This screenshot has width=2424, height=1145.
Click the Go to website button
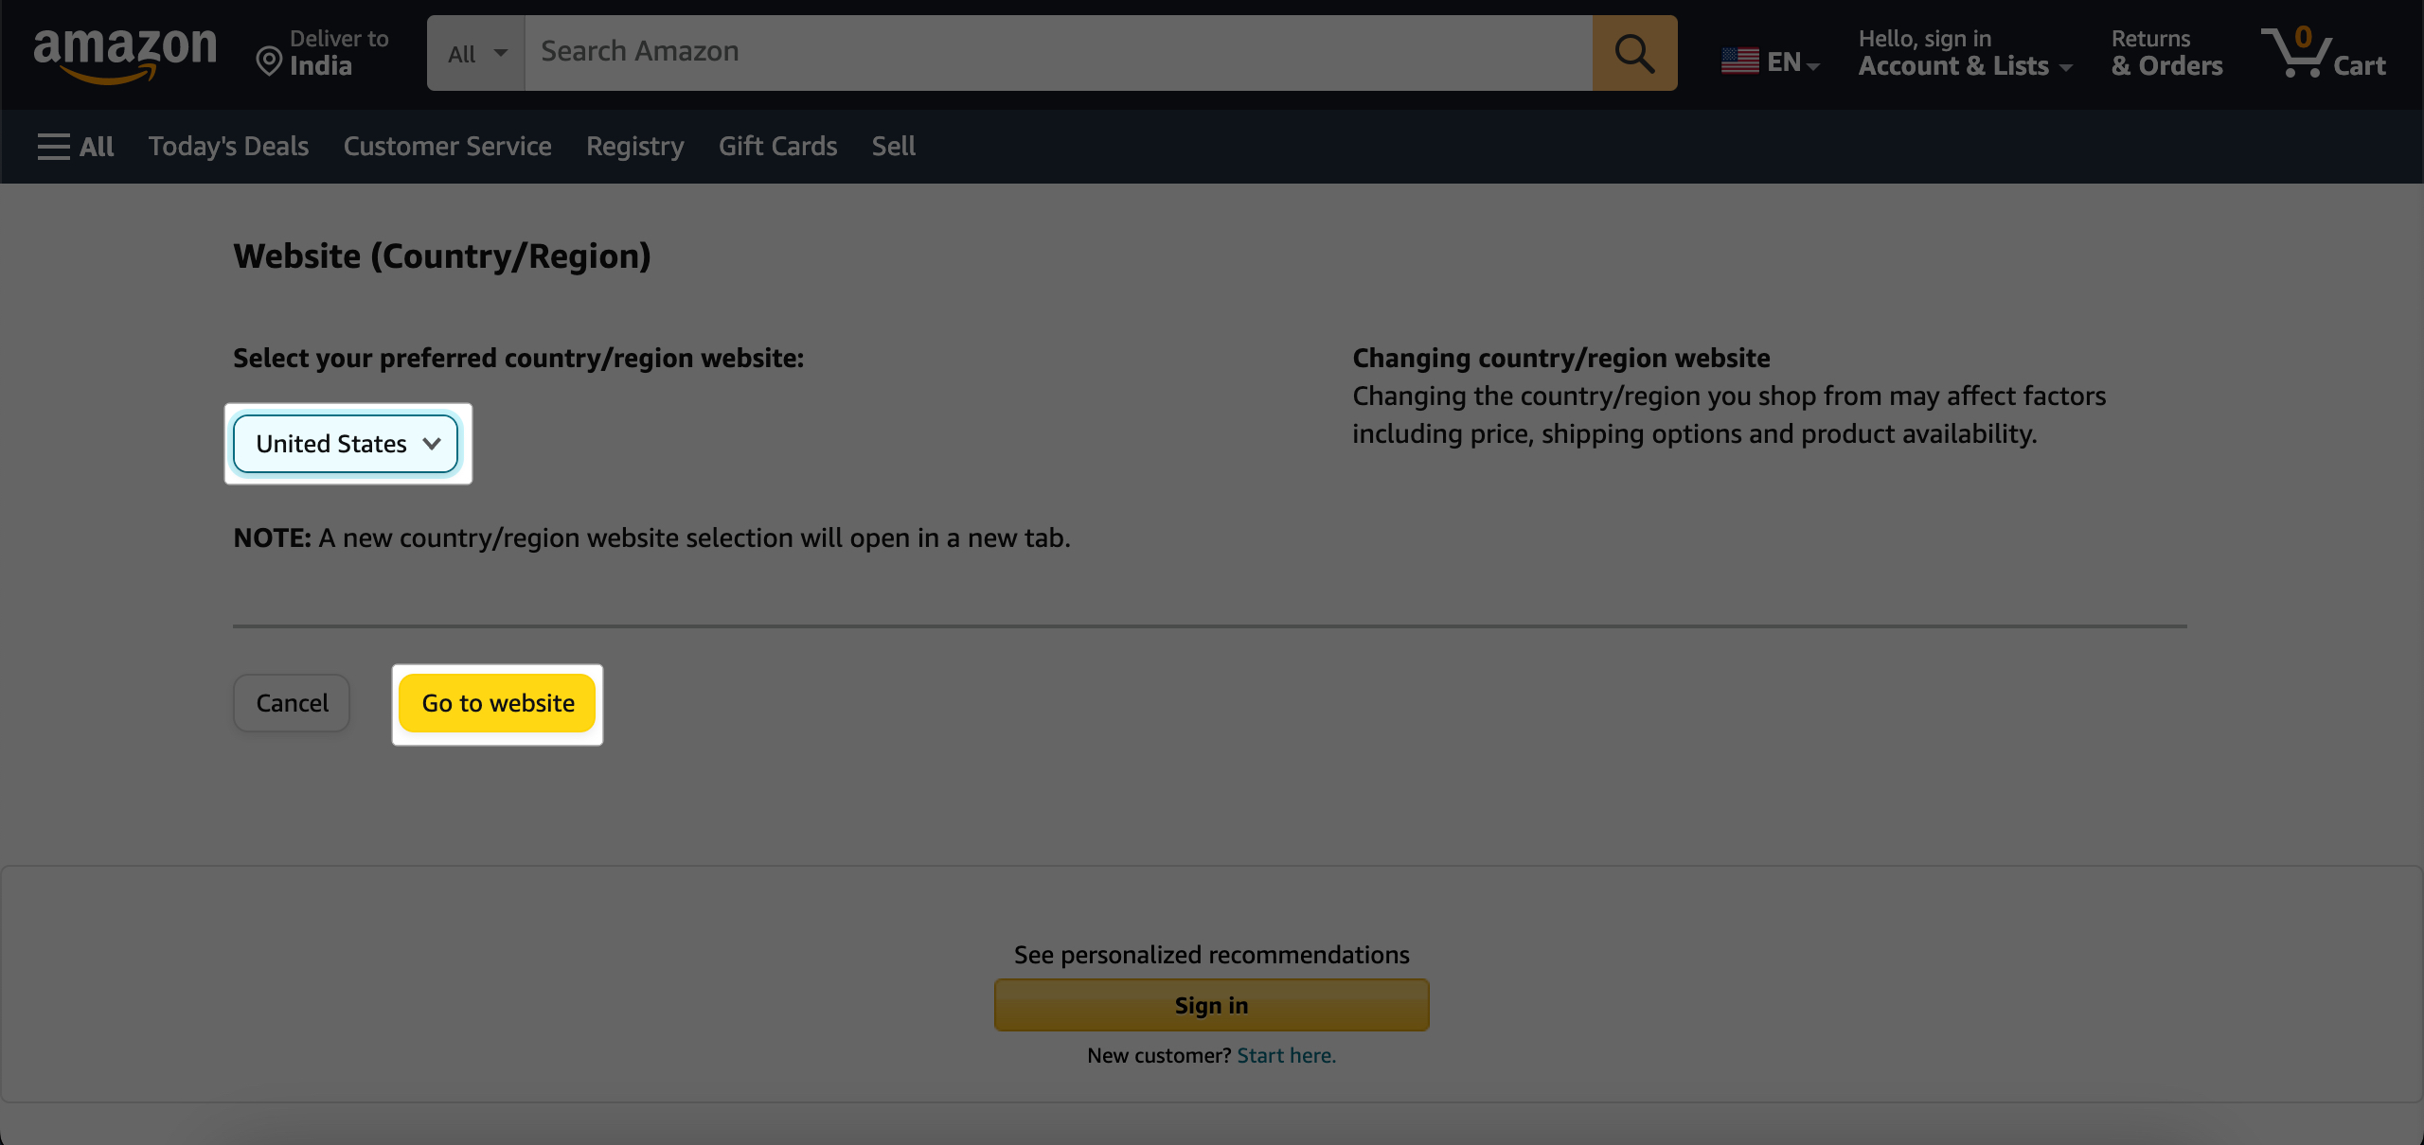(x=498, y=701)
